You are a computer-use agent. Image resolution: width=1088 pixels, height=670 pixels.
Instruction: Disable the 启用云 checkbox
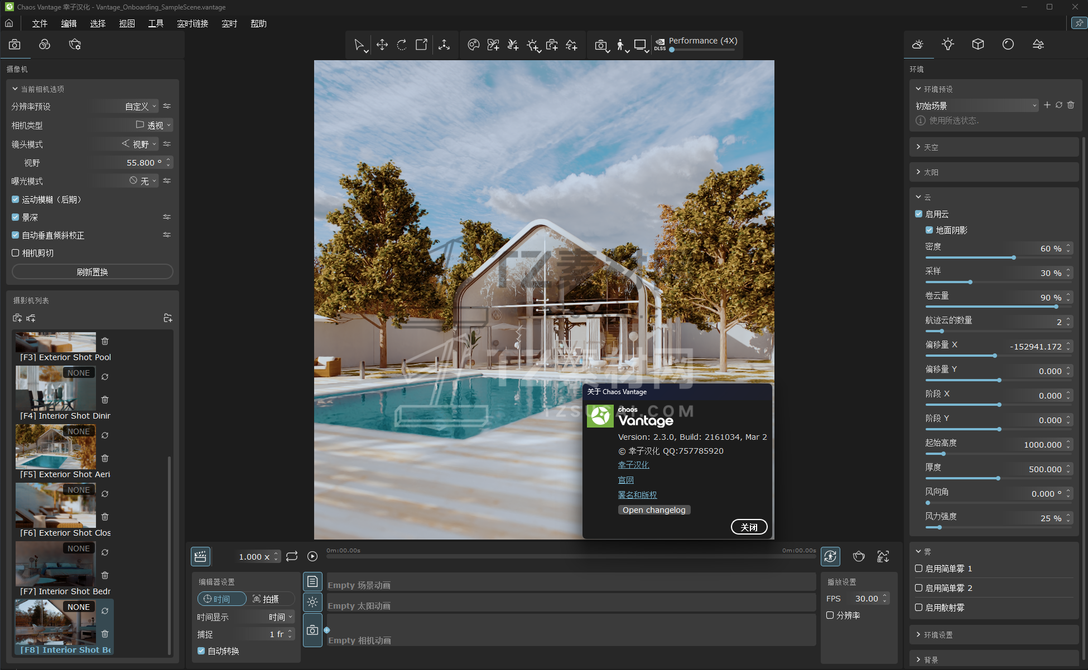pos(918,214)
